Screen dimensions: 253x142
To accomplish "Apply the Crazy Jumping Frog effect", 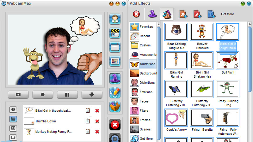I will pyautogui.click(x=227, y=89).
